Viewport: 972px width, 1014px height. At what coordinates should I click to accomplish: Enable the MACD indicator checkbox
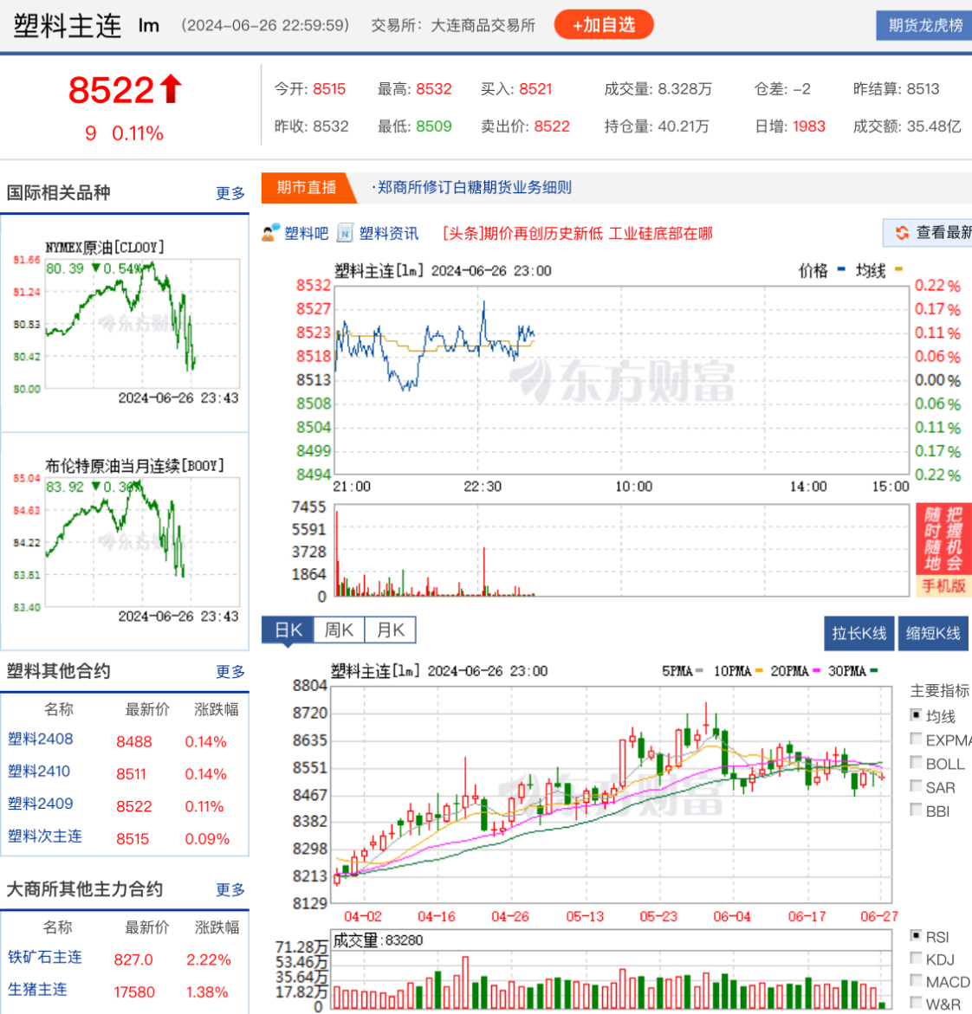[917, 980]
